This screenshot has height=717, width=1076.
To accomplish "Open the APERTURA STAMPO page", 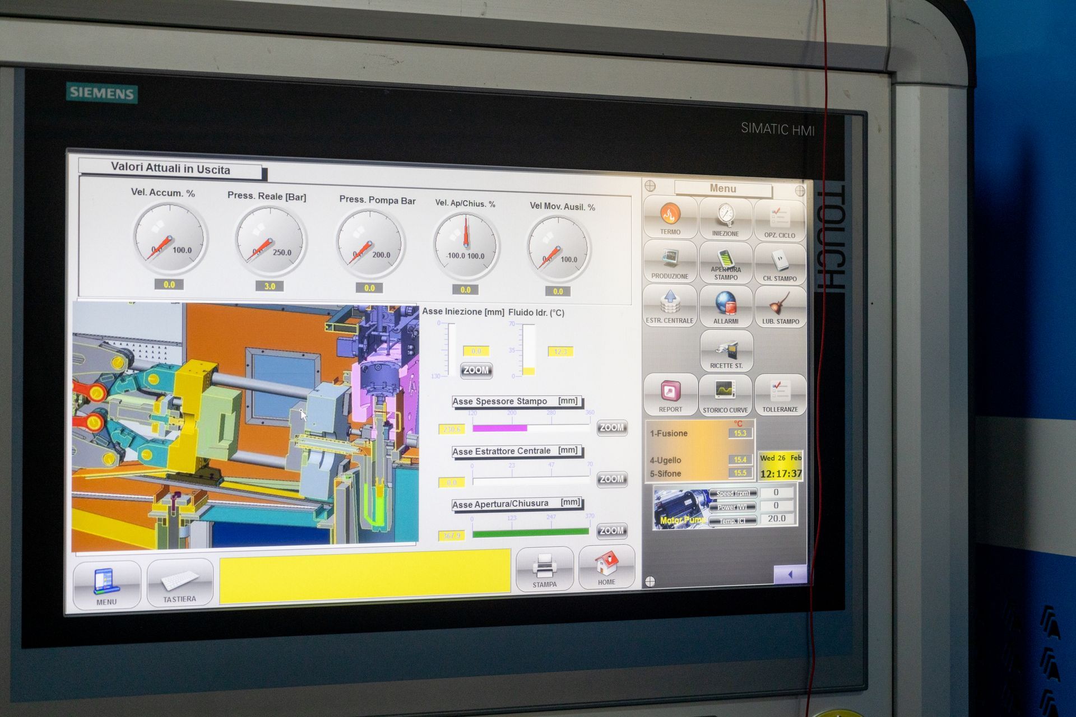I will pos(726,263).
